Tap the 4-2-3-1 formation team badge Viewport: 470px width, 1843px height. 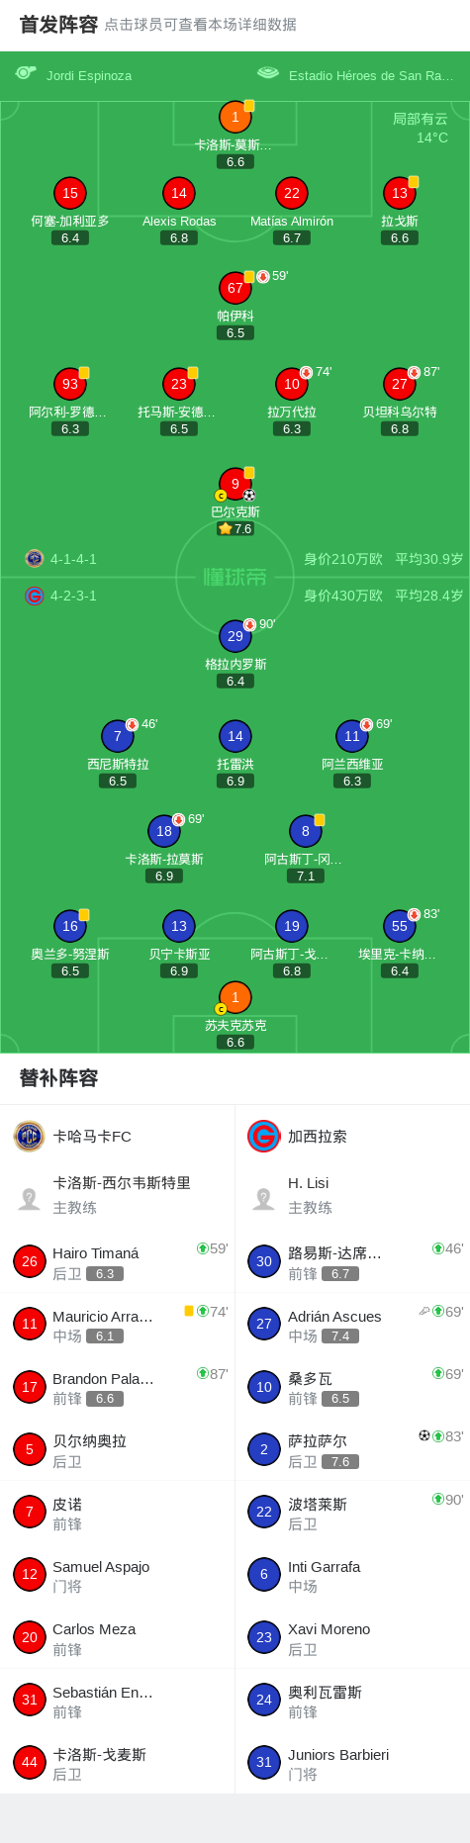pyautogui.click(x=35, y=596)
